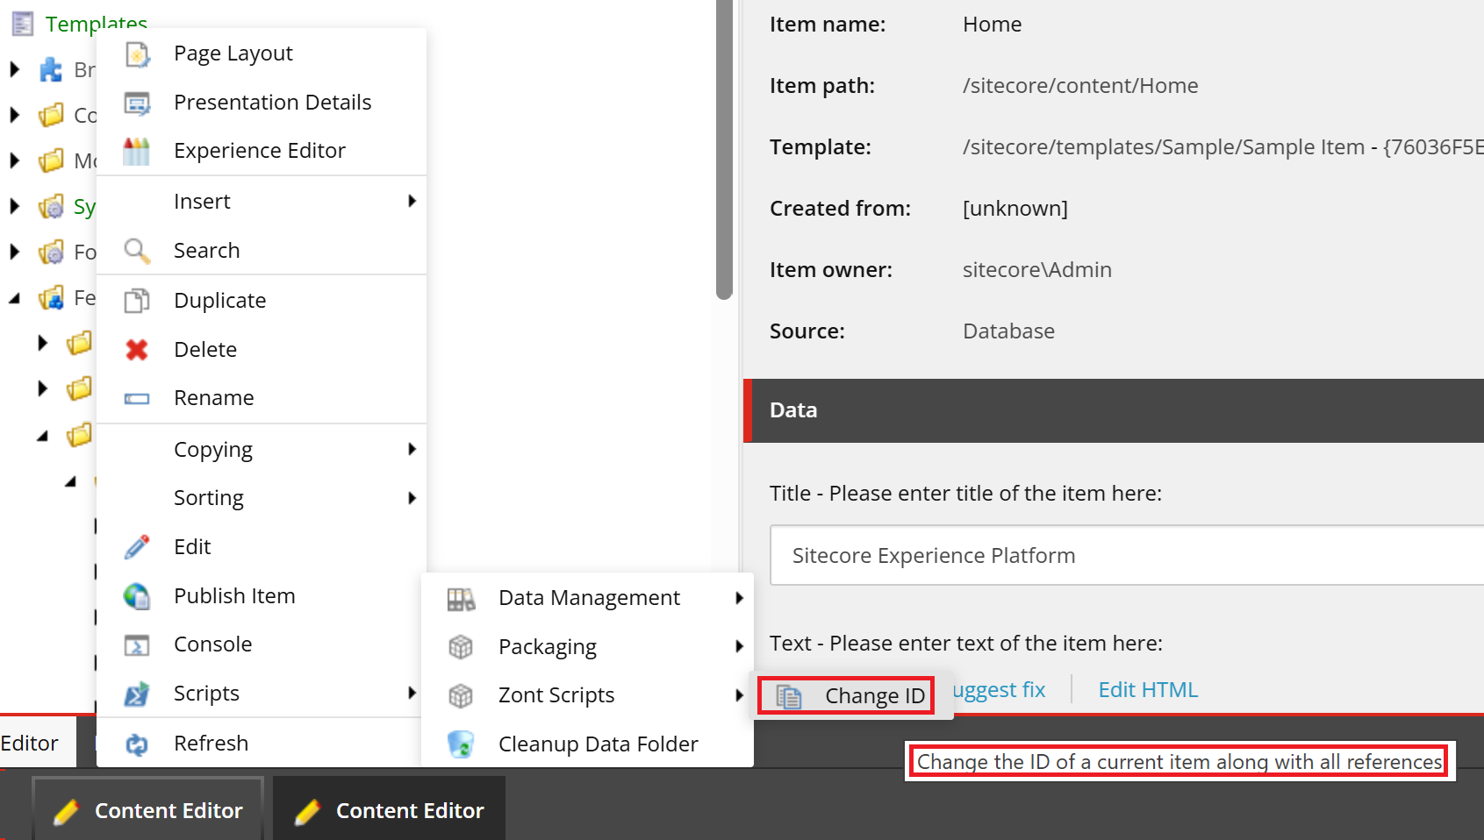This screenshot has width=1484, height=840.
Task: Click the red Delete cross icon
Action: (137, 350)
